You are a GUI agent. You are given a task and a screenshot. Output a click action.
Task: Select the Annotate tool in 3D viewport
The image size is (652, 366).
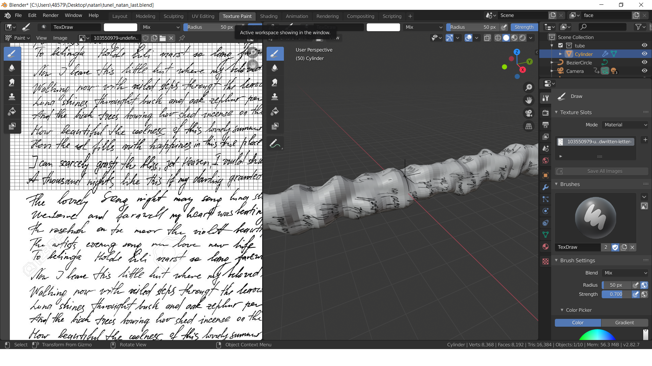point(275,144)
